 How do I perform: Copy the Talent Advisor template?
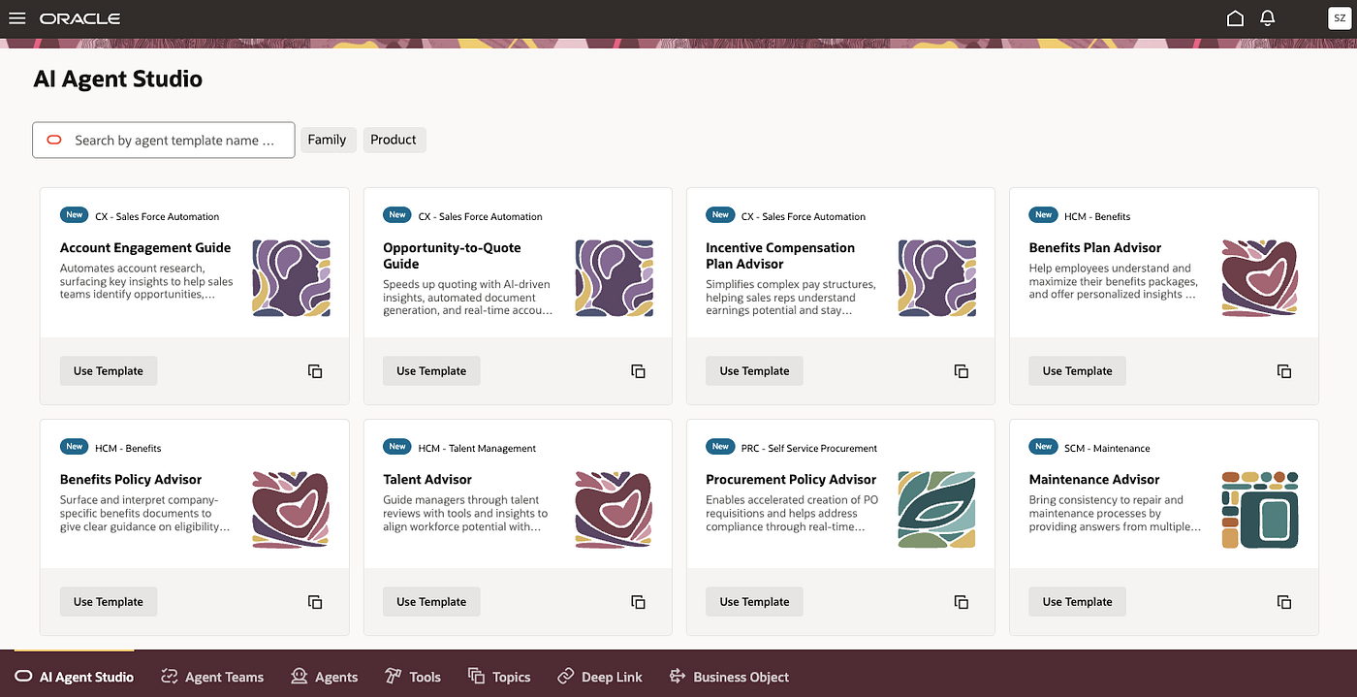(638, 602)
